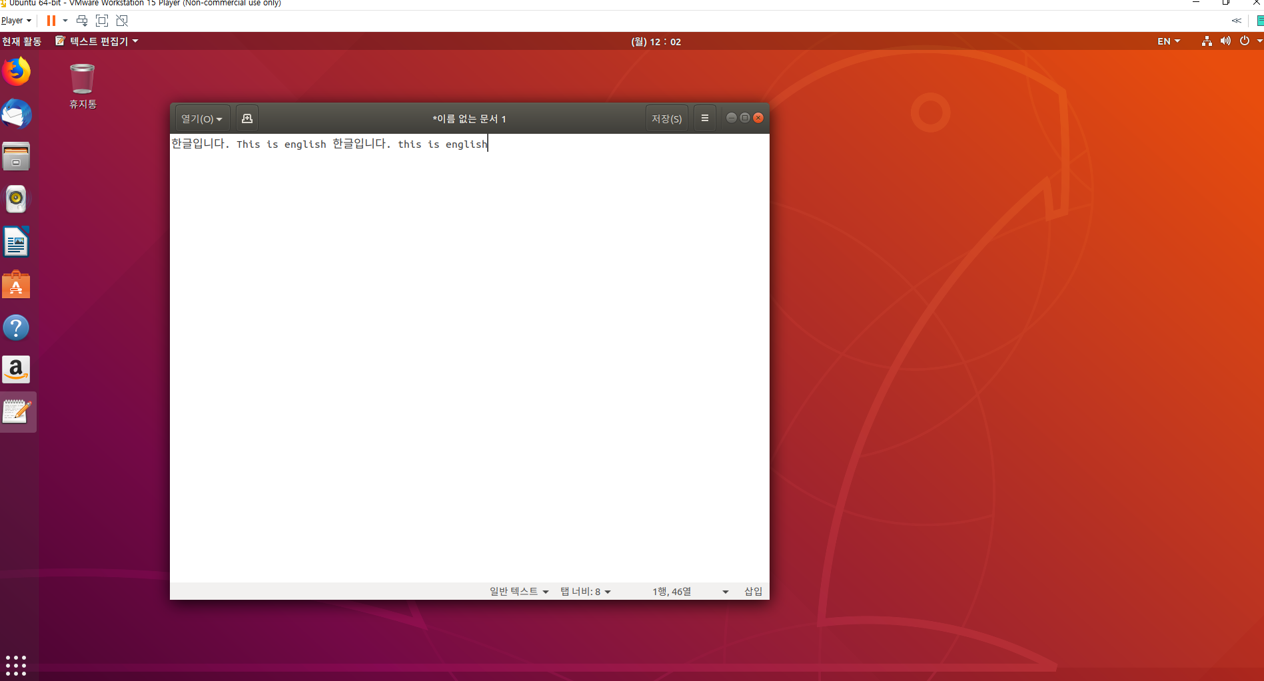Viewport: 1264px width, 681px height.
Task: Open the Files manager dock icon
Action: [16, 156]
